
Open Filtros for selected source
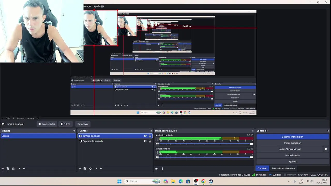pyautogui.click(x=65, y=124)
